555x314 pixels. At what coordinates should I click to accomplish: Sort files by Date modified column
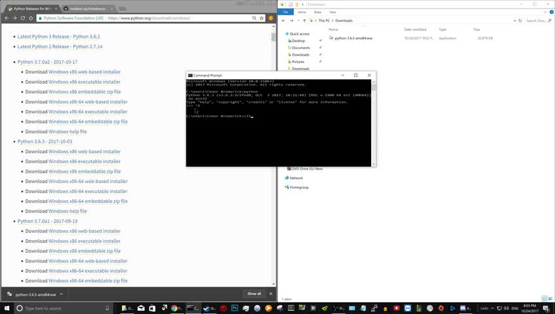pyautogui.click(x=415, y=29)
